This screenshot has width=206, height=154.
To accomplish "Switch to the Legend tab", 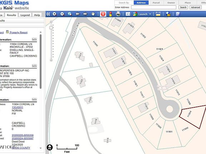I will [x=25, y=15].
